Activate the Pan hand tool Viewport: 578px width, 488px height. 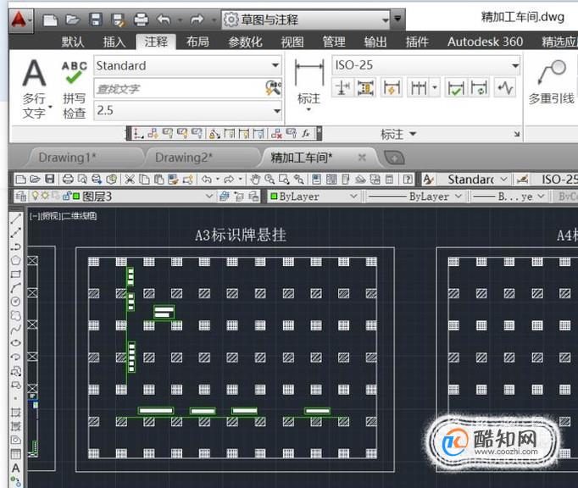click(x=255, y=180)
